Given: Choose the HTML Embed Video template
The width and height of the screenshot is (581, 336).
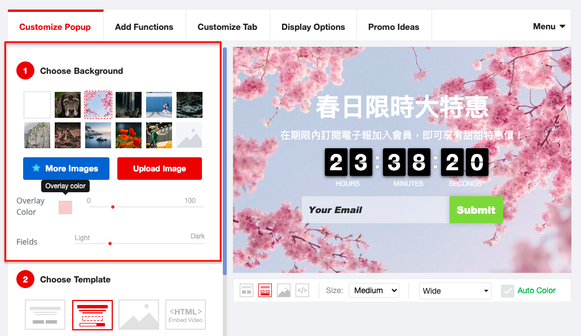Looking at the screenshot, I should pyautogui.click(x=186, y=315).
